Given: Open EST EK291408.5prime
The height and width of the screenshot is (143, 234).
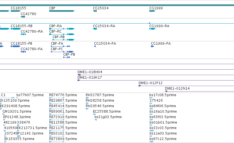Looking at the screenshot, I should tap(15, 106).
